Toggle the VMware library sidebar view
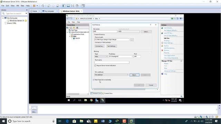The image size is (221, 124). [x=64, y=6]
